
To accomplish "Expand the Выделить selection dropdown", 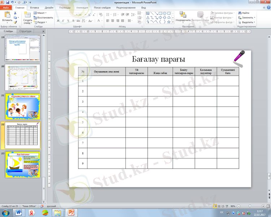I will 248,22.
